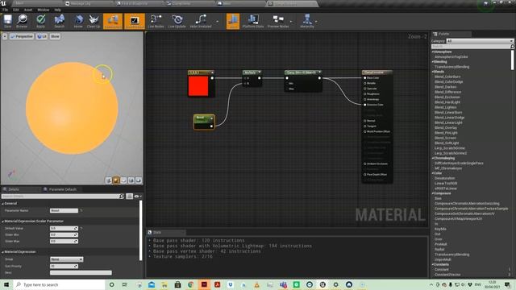Click the Platform Stats toolbar icon

point(252,22)
